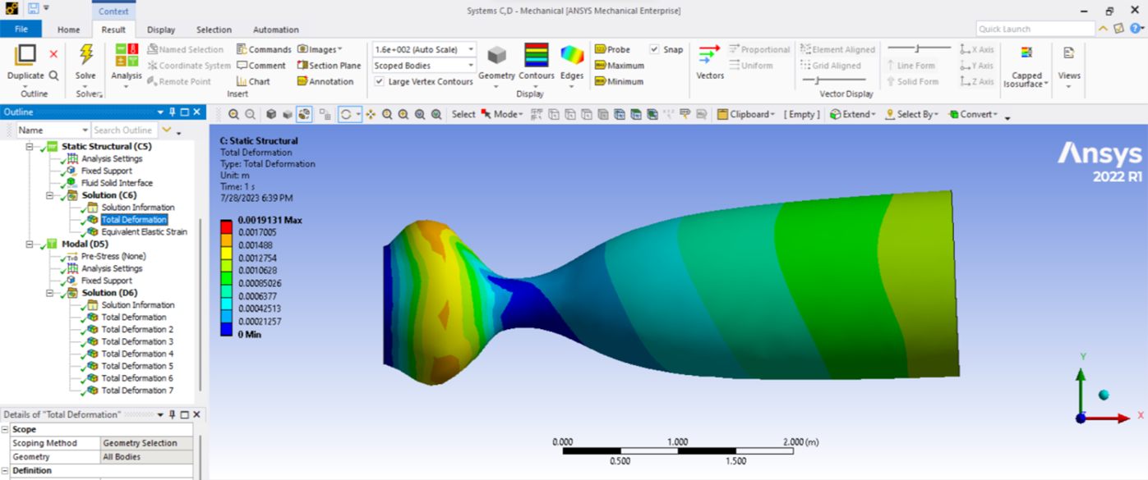
Task: Toggle the Large Vertex Contours checkbox
Action: tap(379, 81)
